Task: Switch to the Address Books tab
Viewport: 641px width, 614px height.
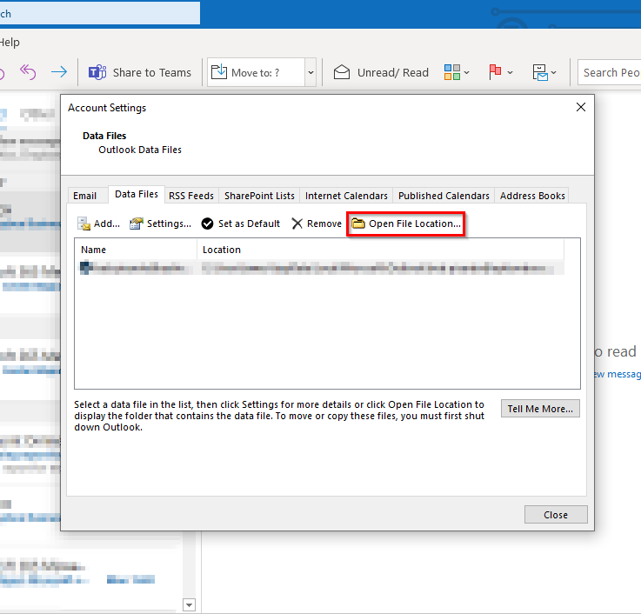Action: pos(532,196)
